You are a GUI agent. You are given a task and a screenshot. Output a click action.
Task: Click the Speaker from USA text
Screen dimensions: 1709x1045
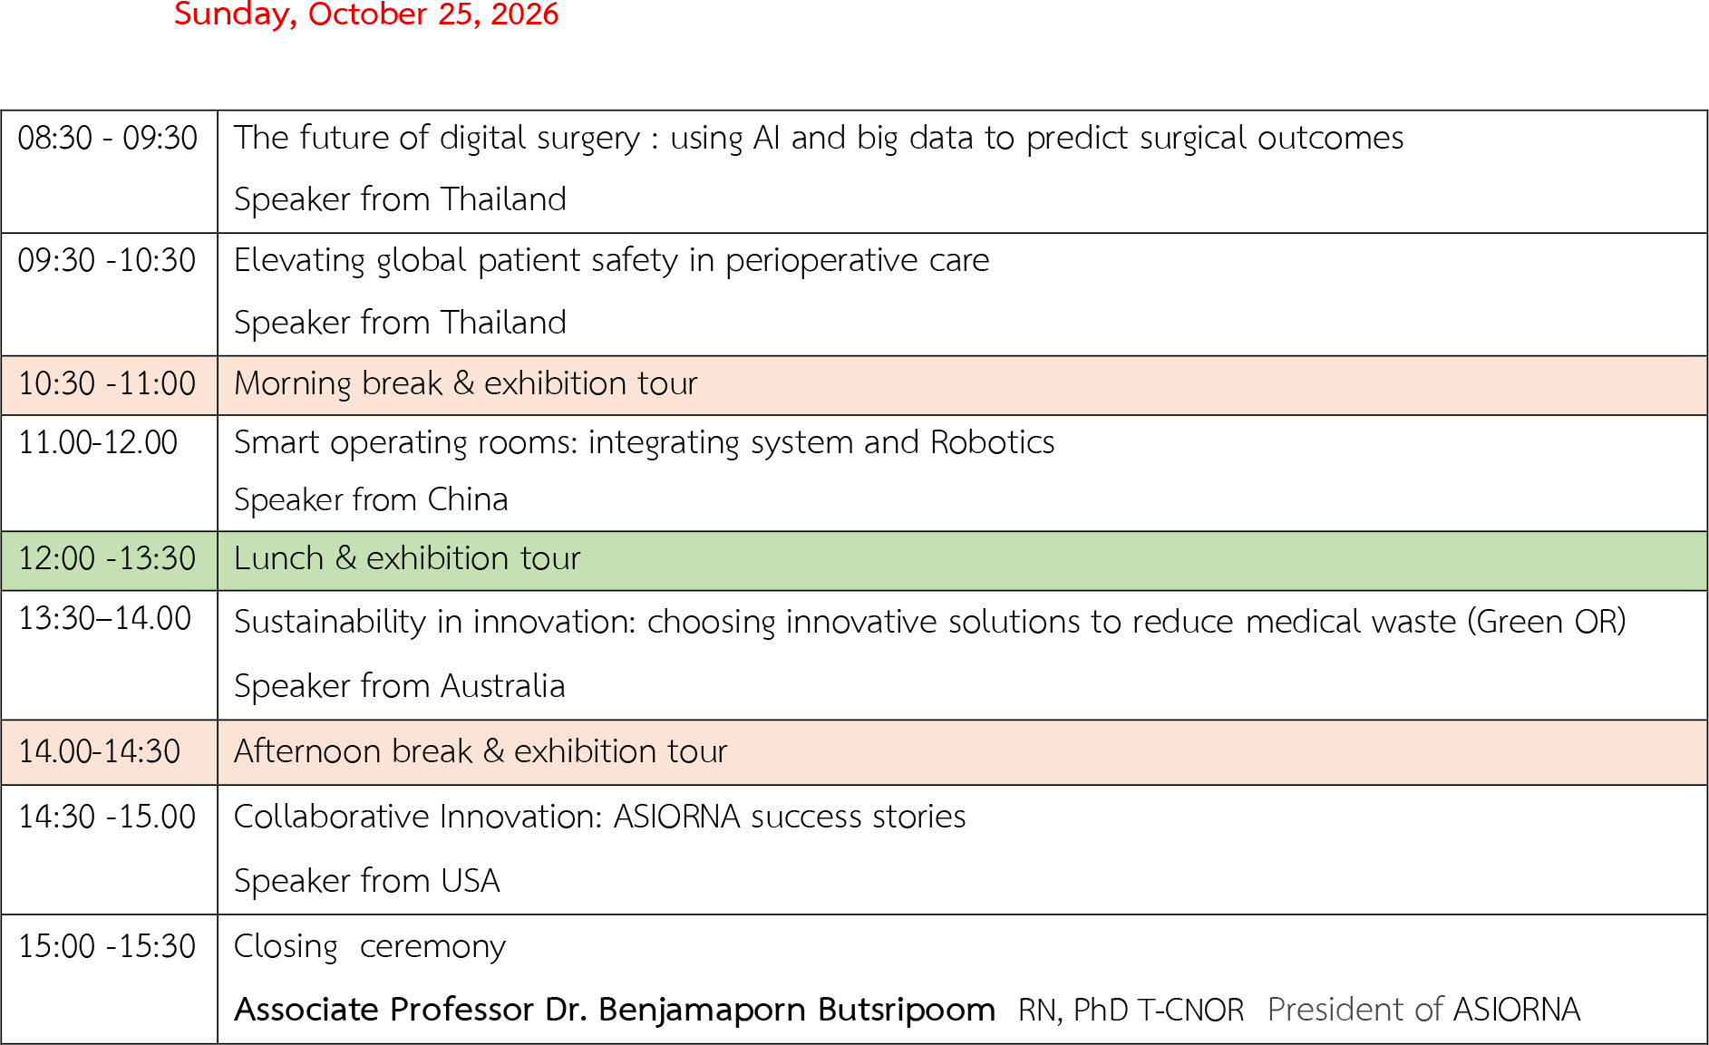click(x=366, y=882)
